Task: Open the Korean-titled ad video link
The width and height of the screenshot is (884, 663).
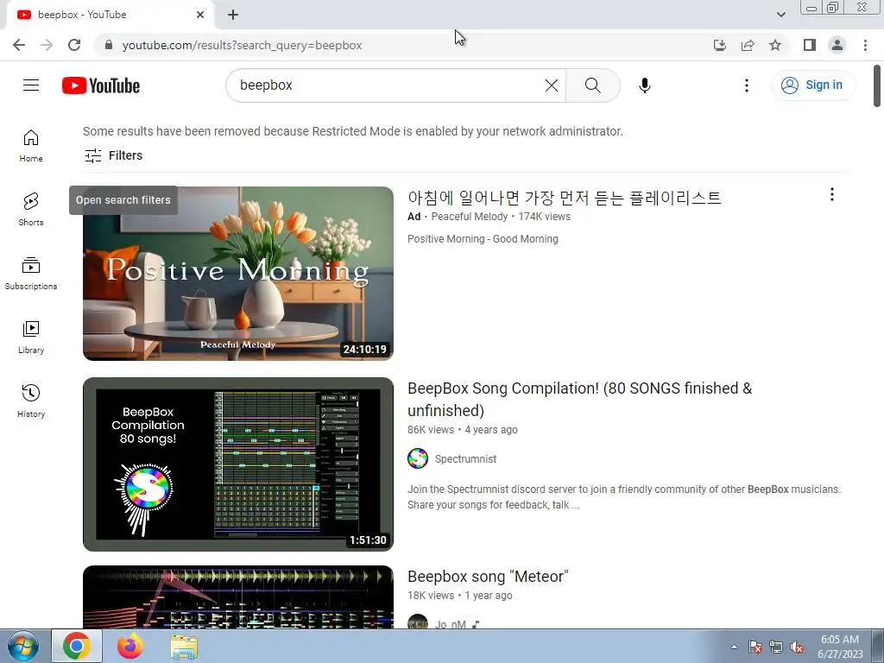Action: click(565, 198)
